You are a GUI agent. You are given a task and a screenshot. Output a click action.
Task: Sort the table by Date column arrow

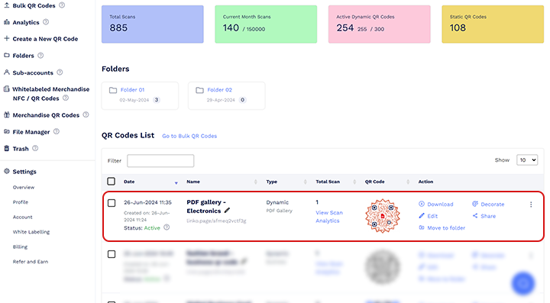pyautogui.click(x=176, y=182)
